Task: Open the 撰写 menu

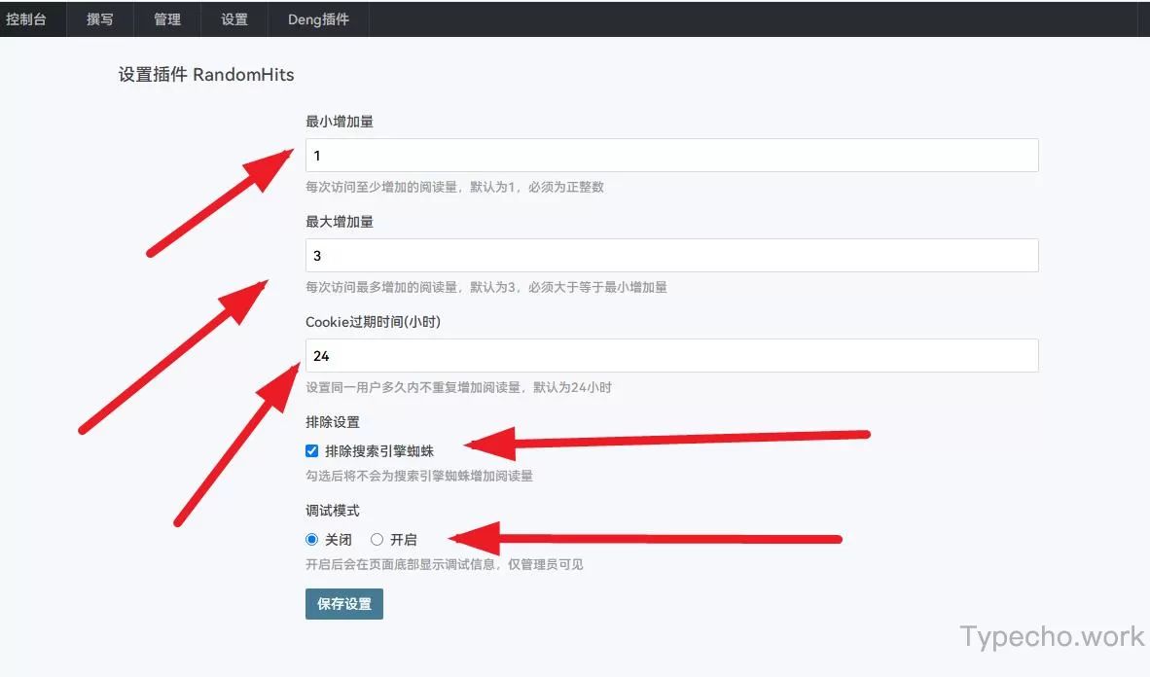Action: [100, 19]
